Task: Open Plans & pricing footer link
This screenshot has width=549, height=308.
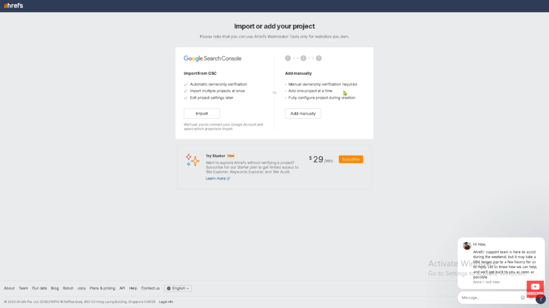Action: pyautogui.click(x=102, y=288)
